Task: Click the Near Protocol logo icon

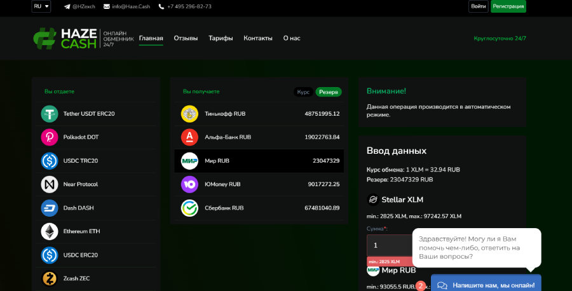Action: coord(50,184)
